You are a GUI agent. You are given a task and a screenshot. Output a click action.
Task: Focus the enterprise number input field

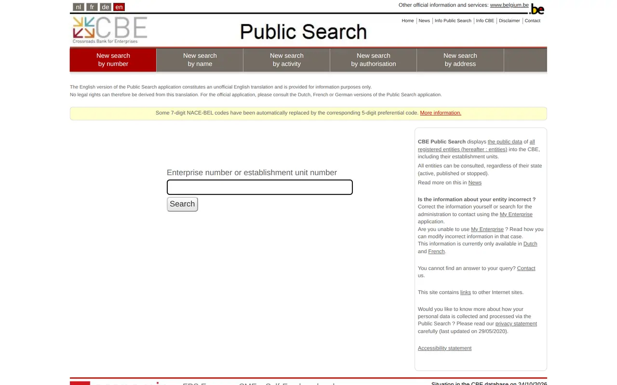pos(260,187)
